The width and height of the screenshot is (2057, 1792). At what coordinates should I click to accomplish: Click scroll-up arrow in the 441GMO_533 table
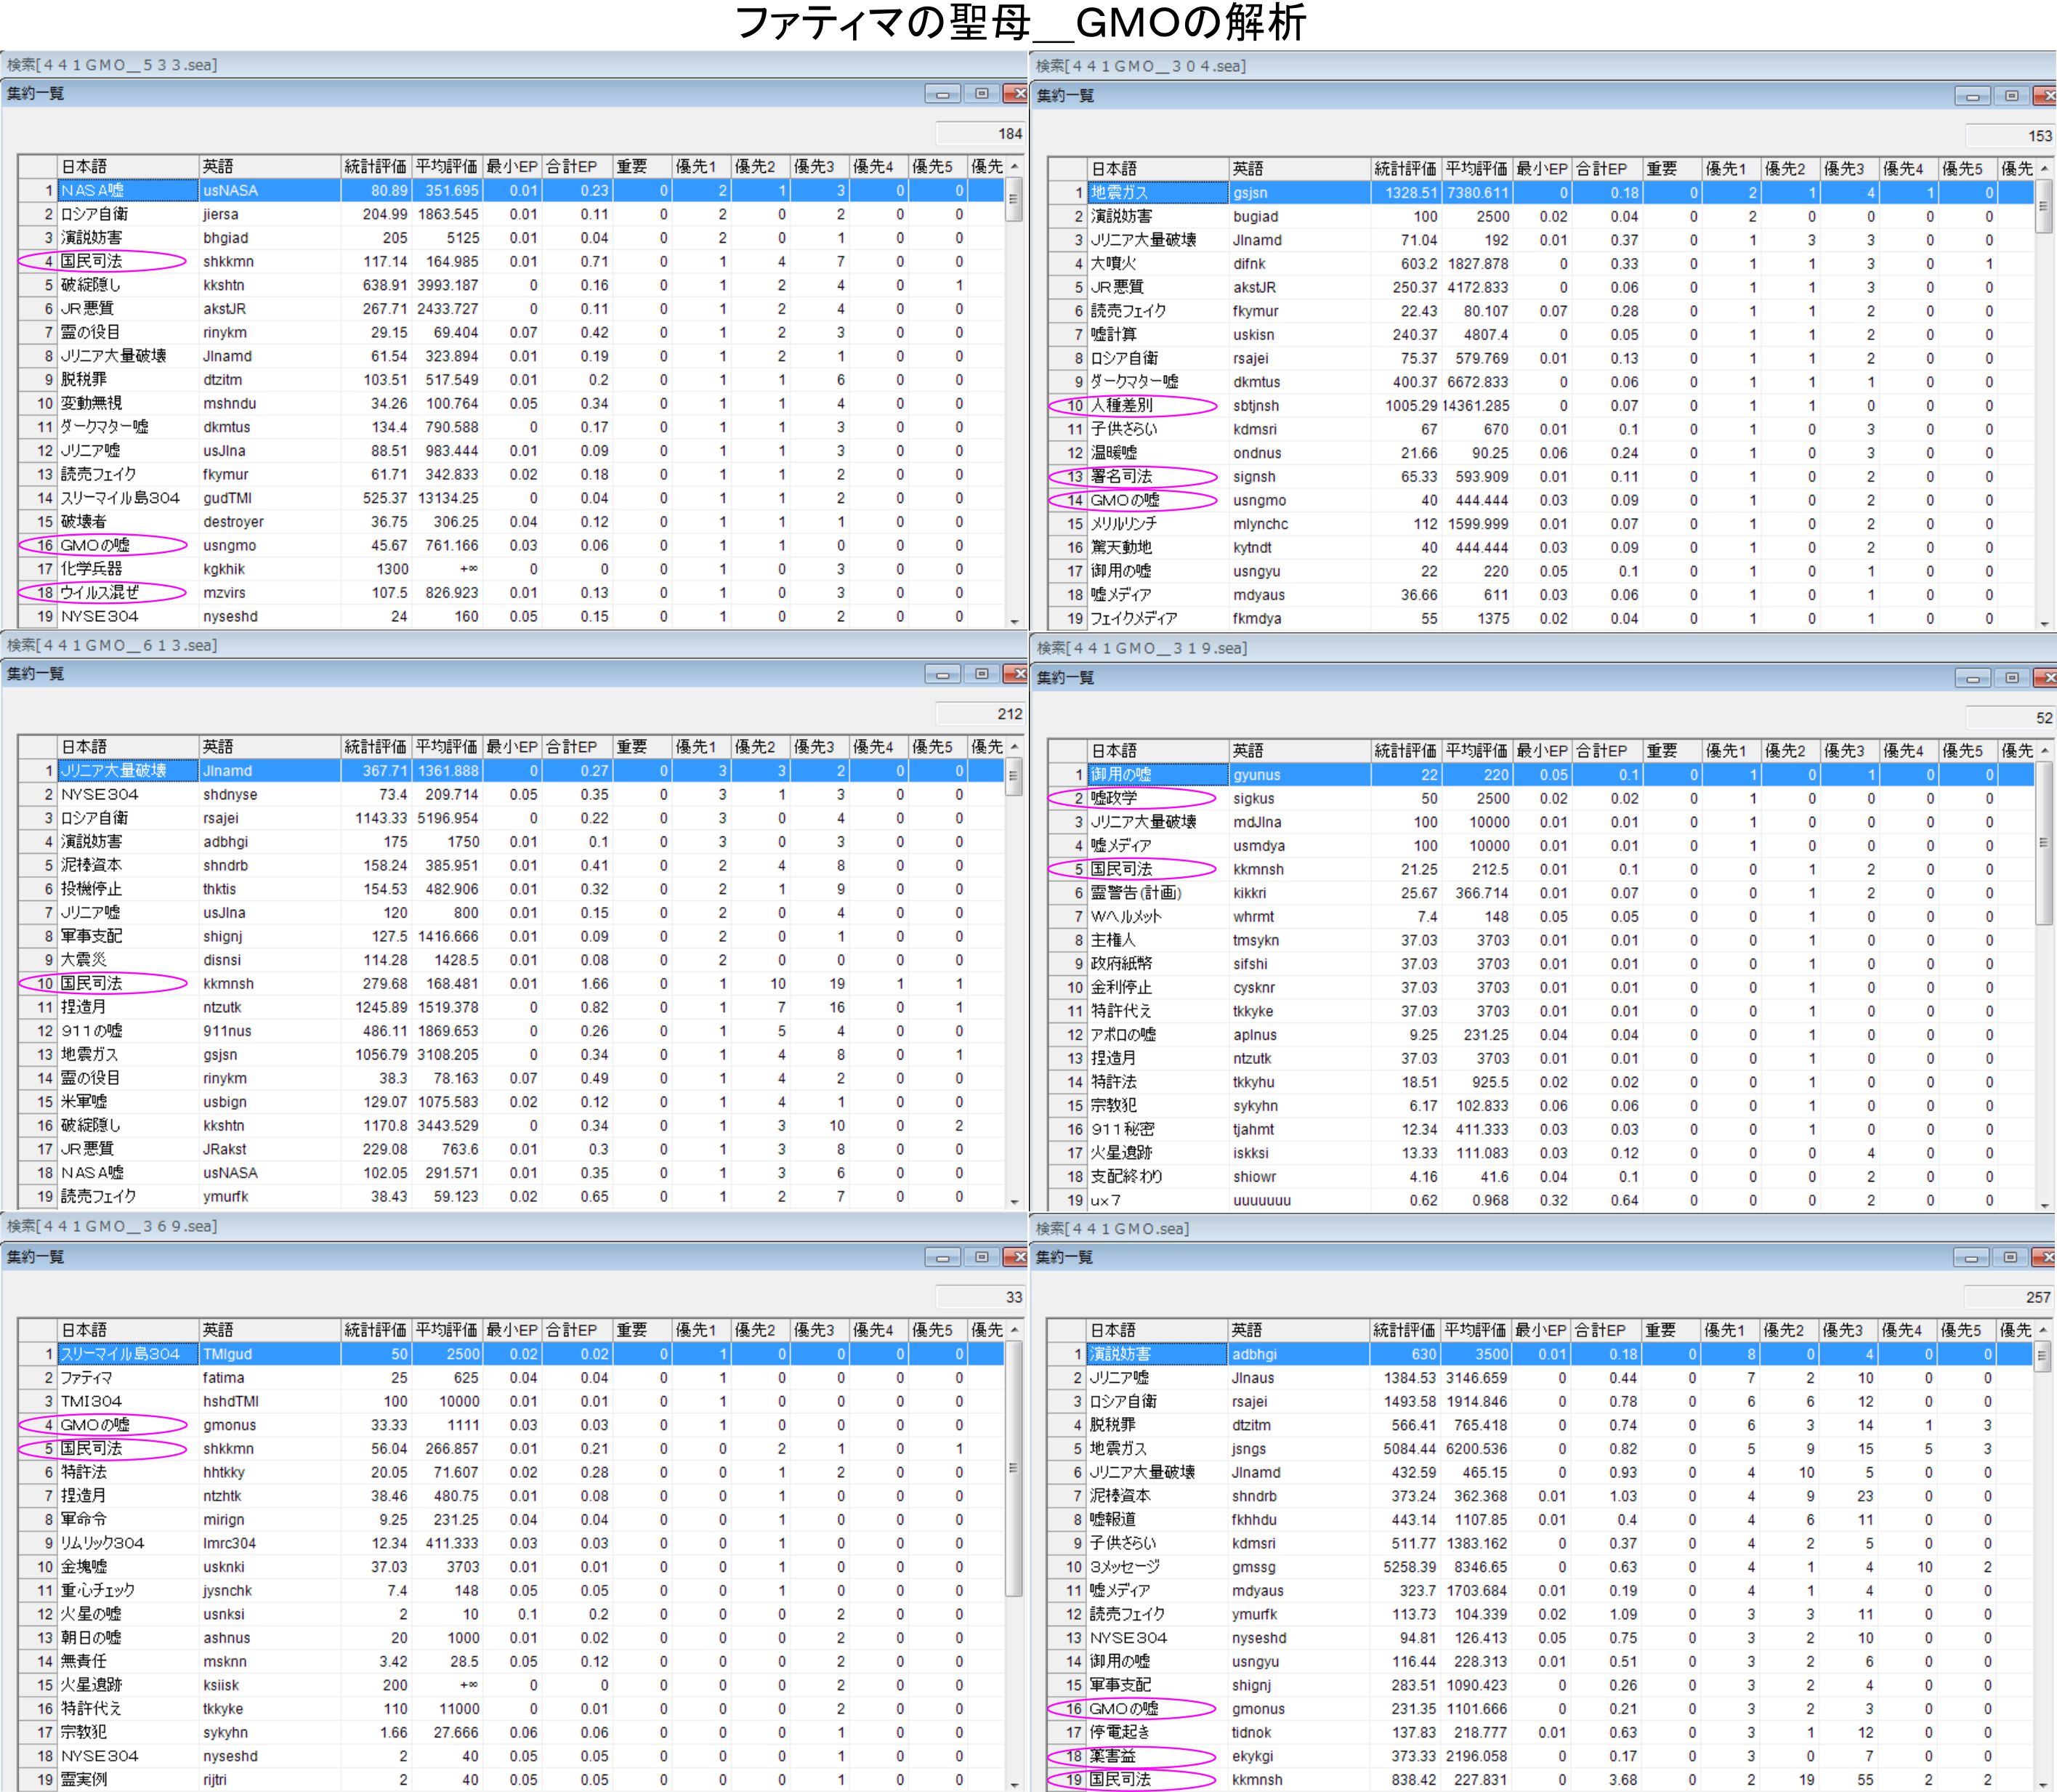[1014, 166]
